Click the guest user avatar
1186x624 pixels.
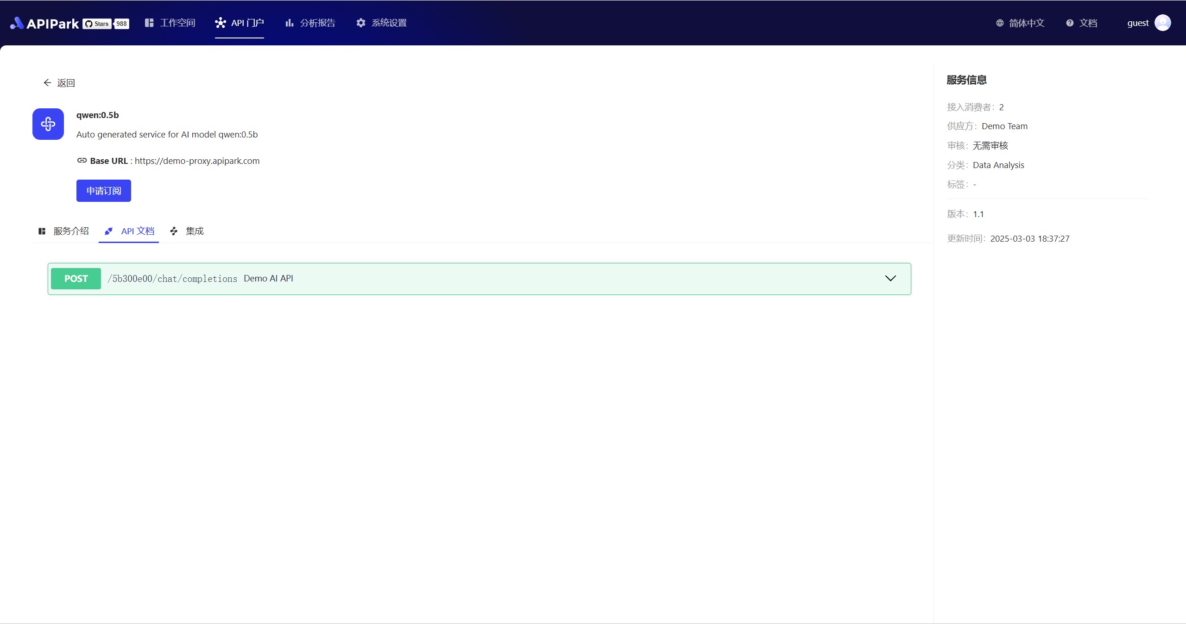click(1162, 23)
